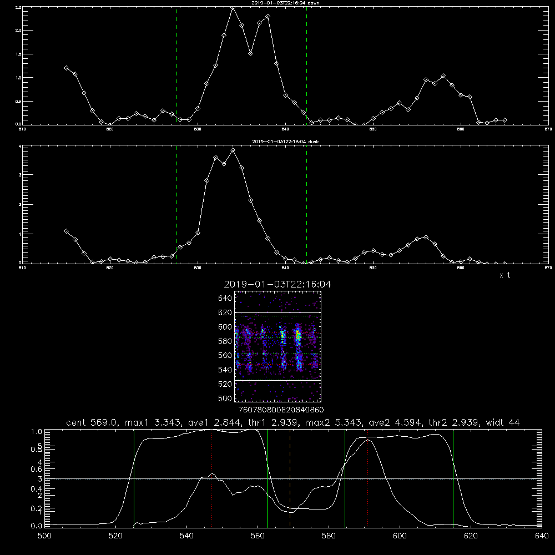Click the right green dashed line in the dusk plot
This screenshot has height=555, width=555.
coord(306,205)
